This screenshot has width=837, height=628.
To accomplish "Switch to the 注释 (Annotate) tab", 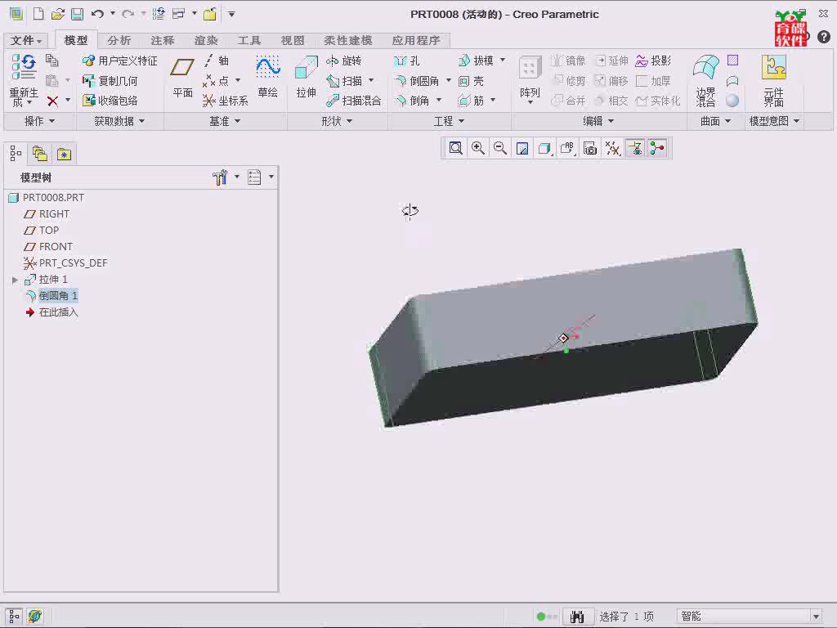I will [x=163, y=40].
